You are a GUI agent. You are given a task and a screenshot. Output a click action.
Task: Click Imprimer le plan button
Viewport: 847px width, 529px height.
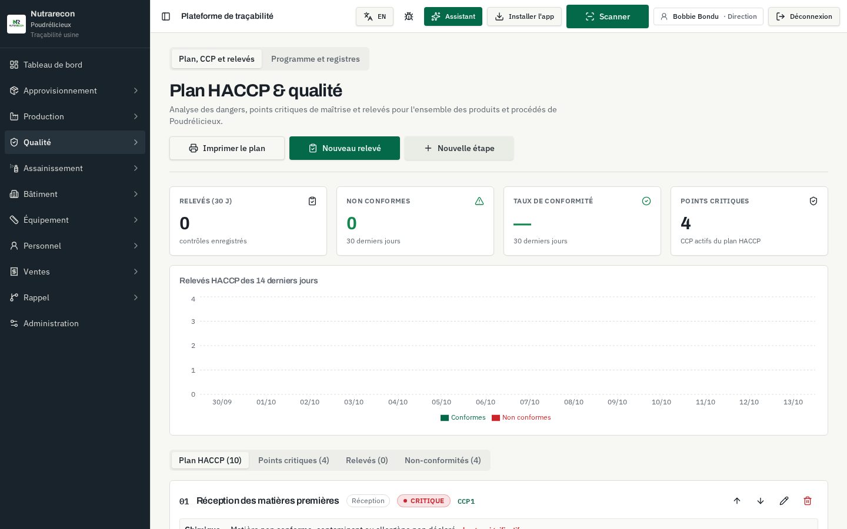coord(227,148)
